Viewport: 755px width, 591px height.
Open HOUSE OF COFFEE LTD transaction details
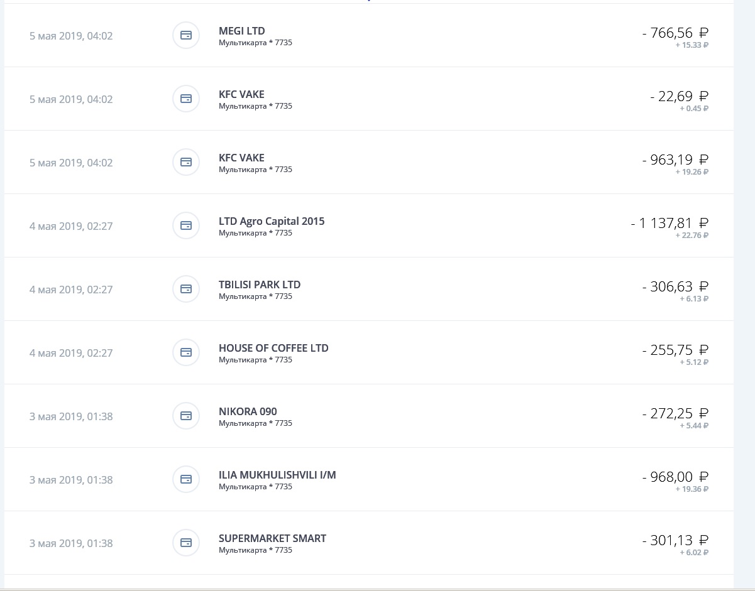pos(369,352)
